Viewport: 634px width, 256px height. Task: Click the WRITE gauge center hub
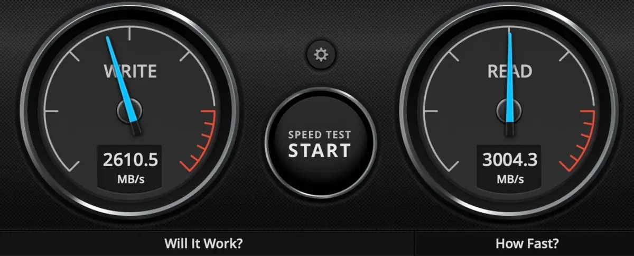[129, 111]
